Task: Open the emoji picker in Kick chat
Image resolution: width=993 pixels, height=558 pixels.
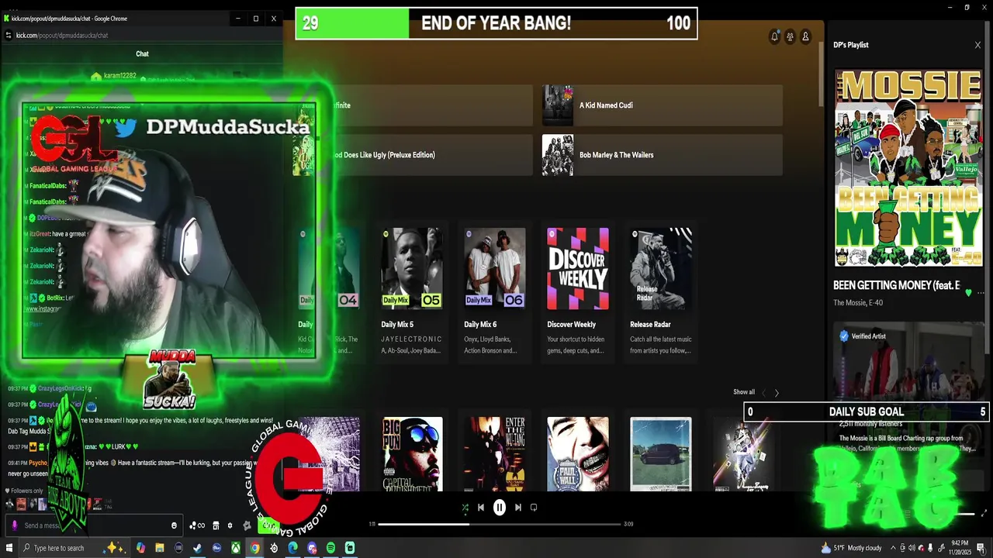Action: [174, 525]
